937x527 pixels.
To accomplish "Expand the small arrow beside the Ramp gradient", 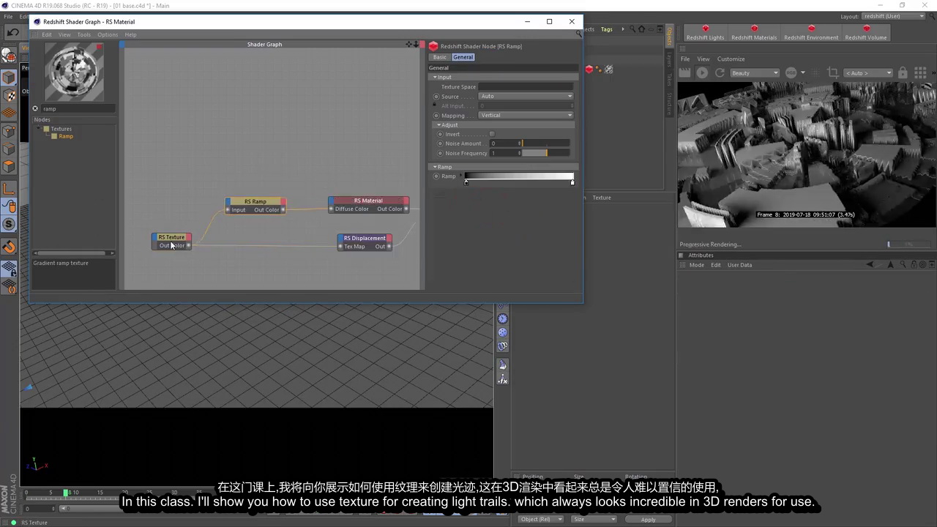I will [x=461, y=176].
